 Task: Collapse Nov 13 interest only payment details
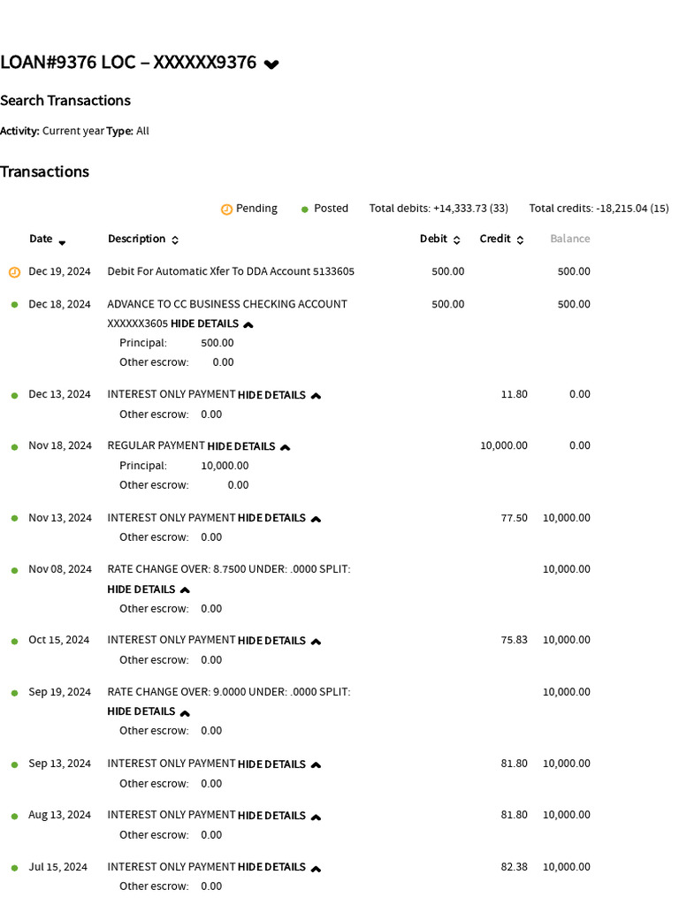click(x=279, y=518)
